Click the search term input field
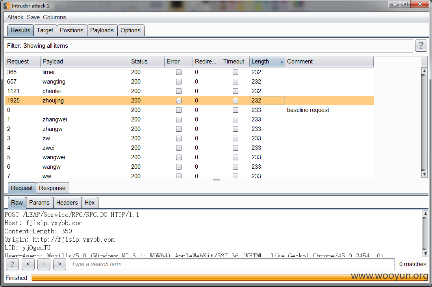 (x=232, y=264)
